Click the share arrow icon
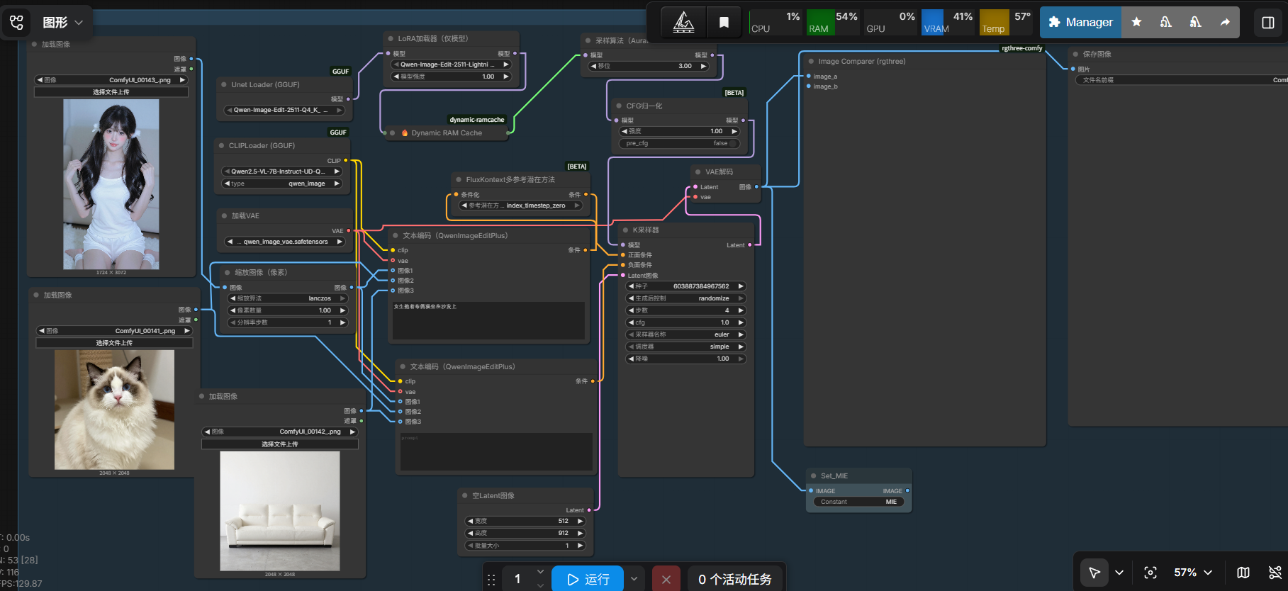This screenshot has height=591, width=1288. (x=1225, y=22)
